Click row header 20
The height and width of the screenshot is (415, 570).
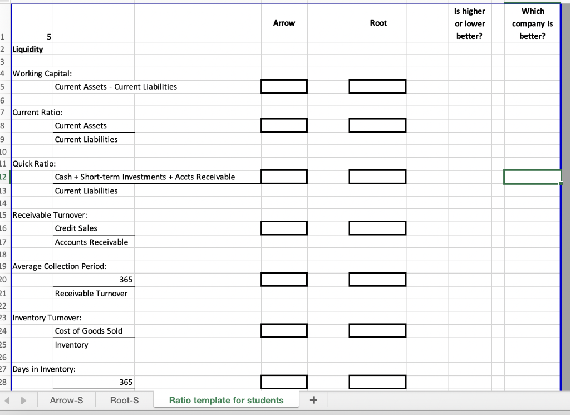(x=4, y=279)
